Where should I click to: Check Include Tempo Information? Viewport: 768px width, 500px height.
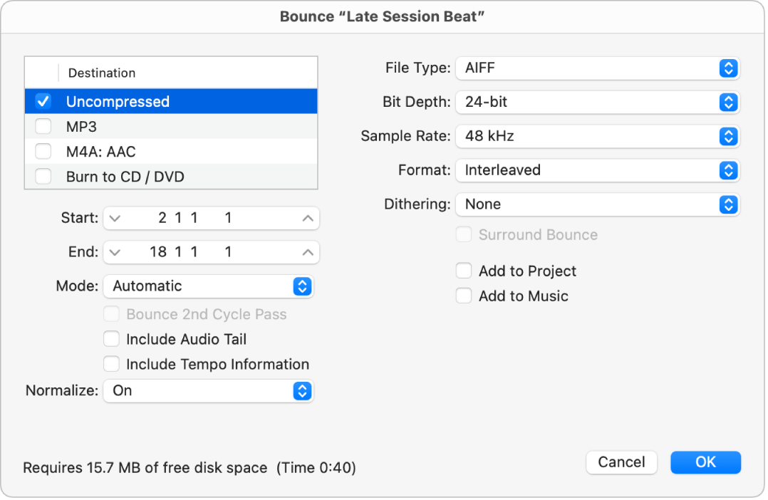pyautogui.click(x=112, y=364)
